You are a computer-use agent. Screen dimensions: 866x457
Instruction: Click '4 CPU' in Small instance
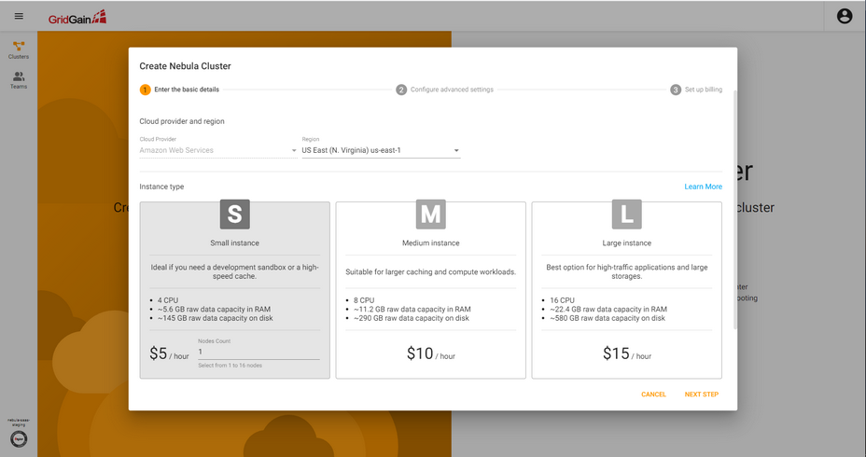168,300
